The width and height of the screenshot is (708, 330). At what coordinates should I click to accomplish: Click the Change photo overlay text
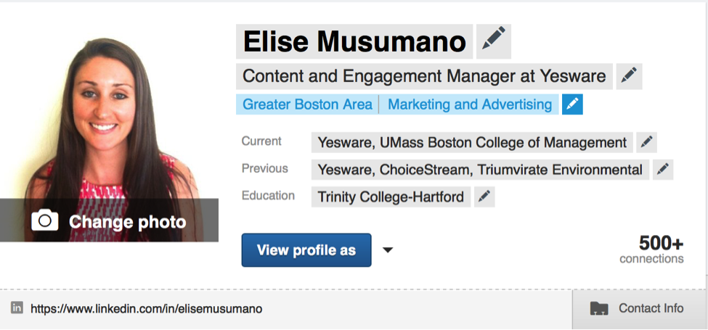[x=127, y=222]
